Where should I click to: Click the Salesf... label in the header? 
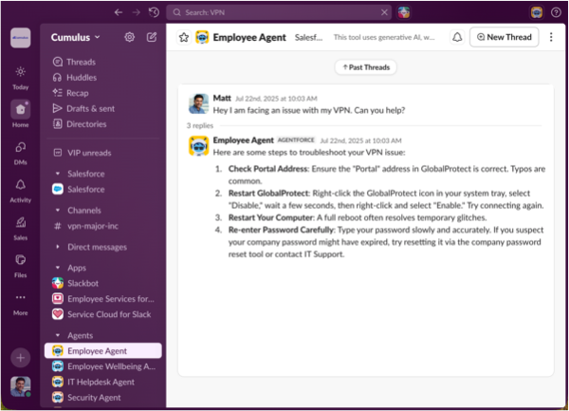tap(308, 37)
